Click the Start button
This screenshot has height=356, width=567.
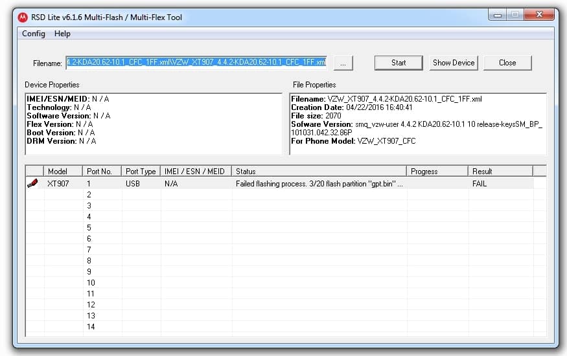(x=399, y=63)
